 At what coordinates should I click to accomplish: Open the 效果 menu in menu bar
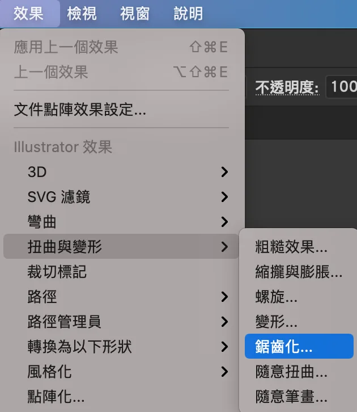coord(28,14)
